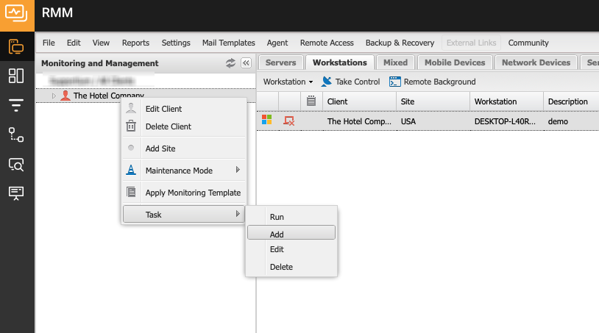
Task: Expand the Task submenu arrow
Action: click(x=238, y=214)
